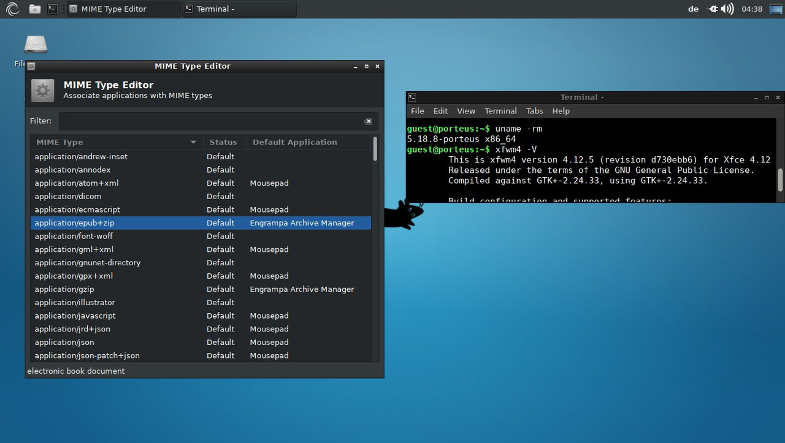Viewport: 785px width, 443px height.
Task: Minimize the Terminal window
Action: [756, 97]
